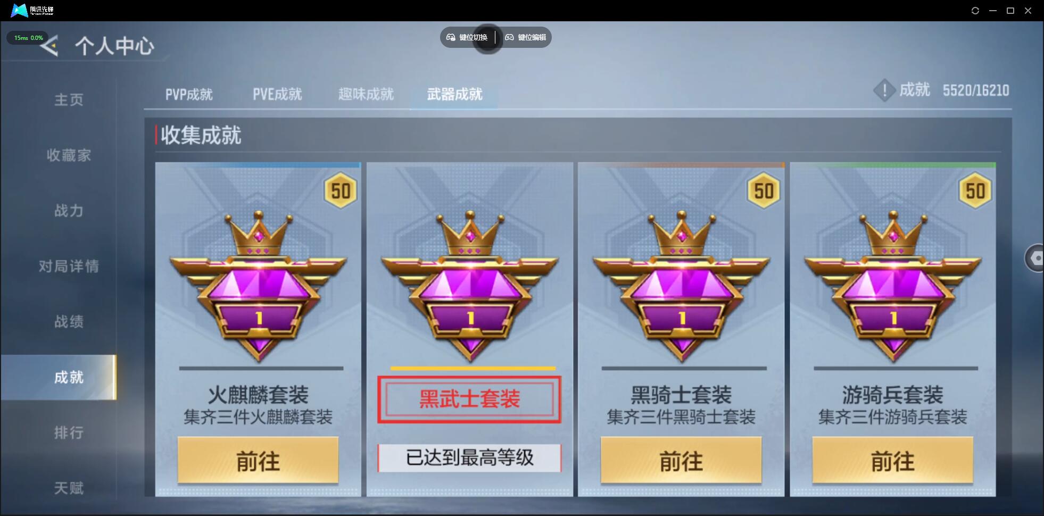This screenshot has width=1044, height=516.
Task: Click the 已达到最高等级 label
Action: 469,458
